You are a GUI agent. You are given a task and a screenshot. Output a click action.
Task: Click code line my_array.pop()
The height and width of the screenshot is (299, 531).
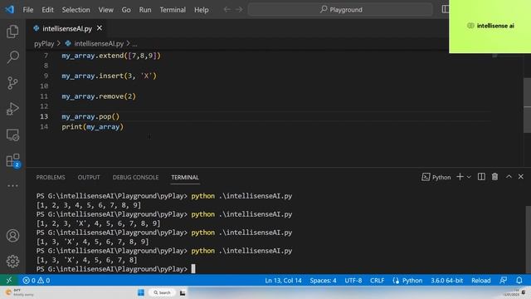coord(90,116)
